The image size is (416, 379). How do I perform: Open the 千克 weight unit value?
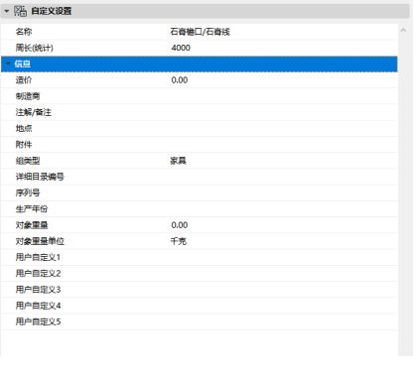point(179,241)
